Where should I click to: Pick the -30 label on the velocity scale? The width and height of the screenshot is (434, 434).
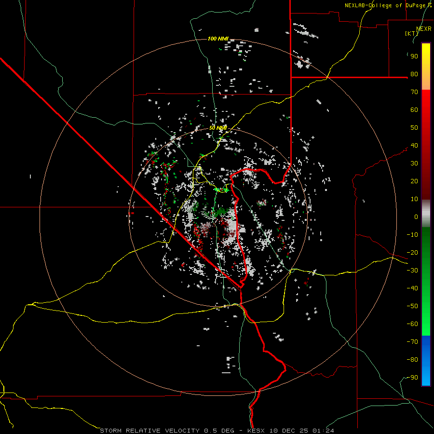(x=412, y=271)
